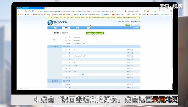The height and width of the screenshot is (107, 188).
Task: Open the downloads arrow icon
Action: [152, 11]
